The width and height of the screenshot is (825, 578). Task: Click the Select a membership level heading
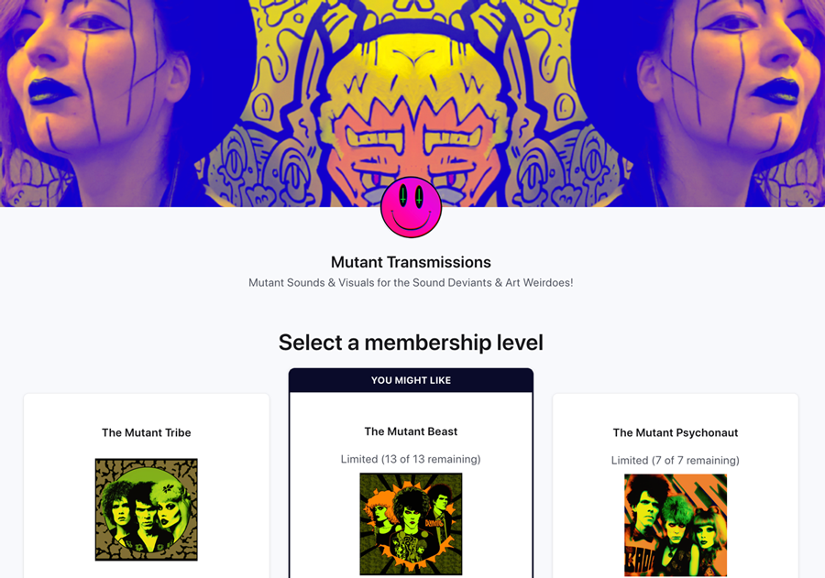[x=411, y=343]
